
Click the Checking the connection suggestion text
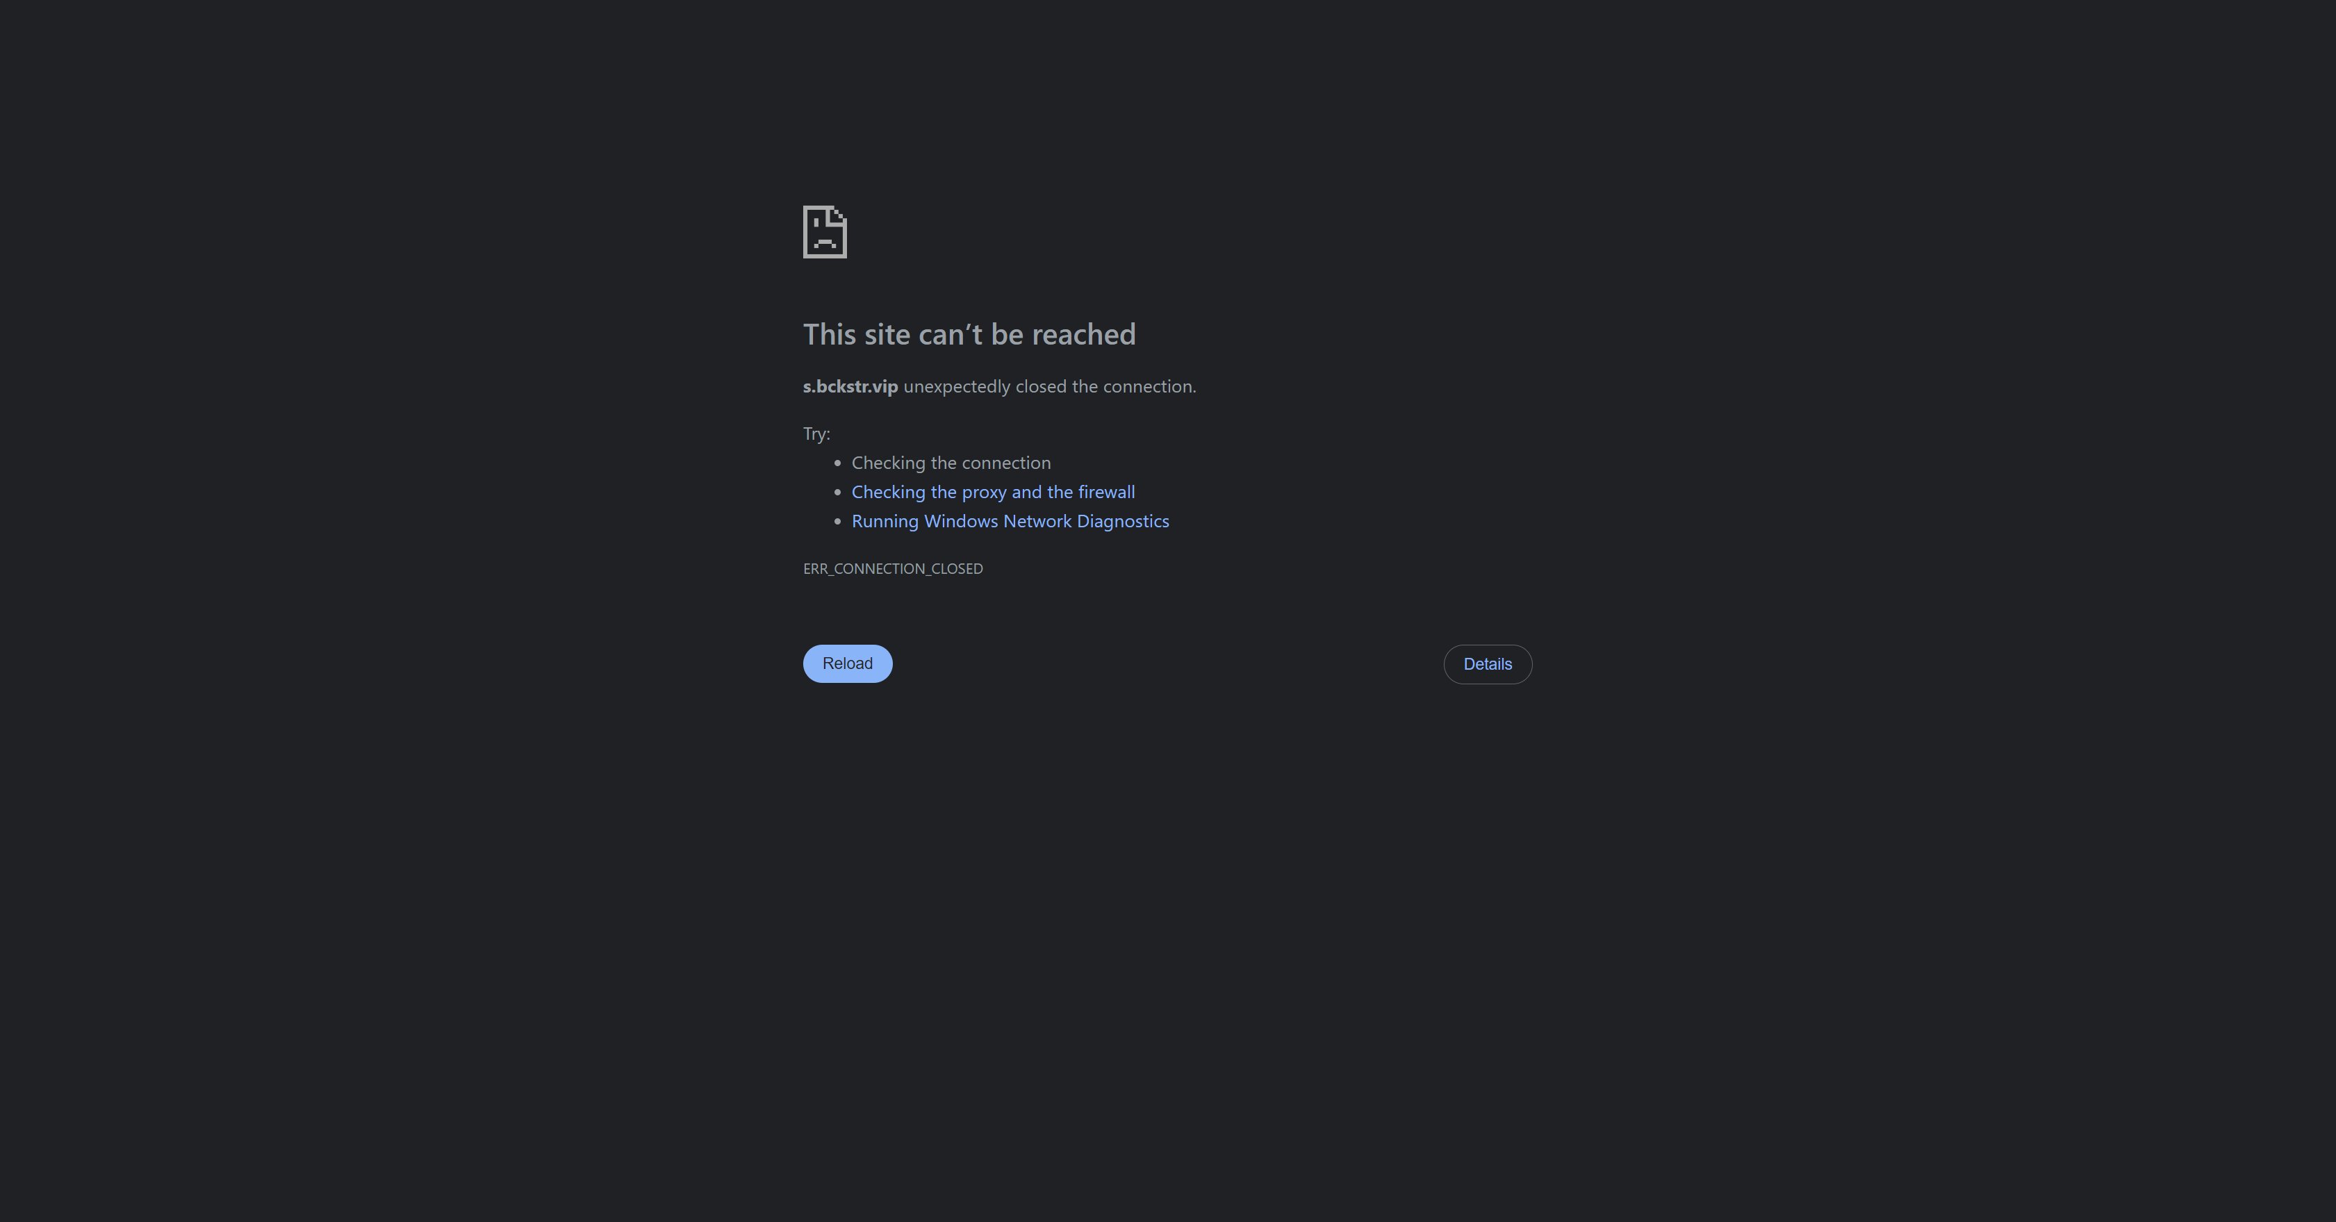[x=951, y=463]
